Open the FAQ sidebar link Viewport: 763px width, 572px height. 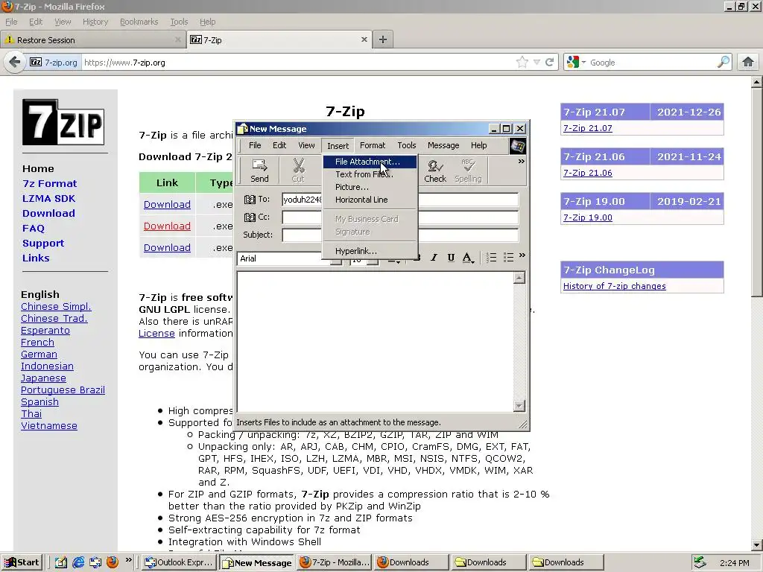(33, 228)
